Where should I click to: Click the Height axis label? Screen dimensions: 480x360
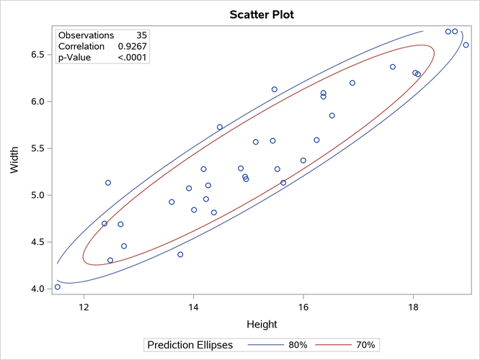pyautogui.click(x=262, y=325)
